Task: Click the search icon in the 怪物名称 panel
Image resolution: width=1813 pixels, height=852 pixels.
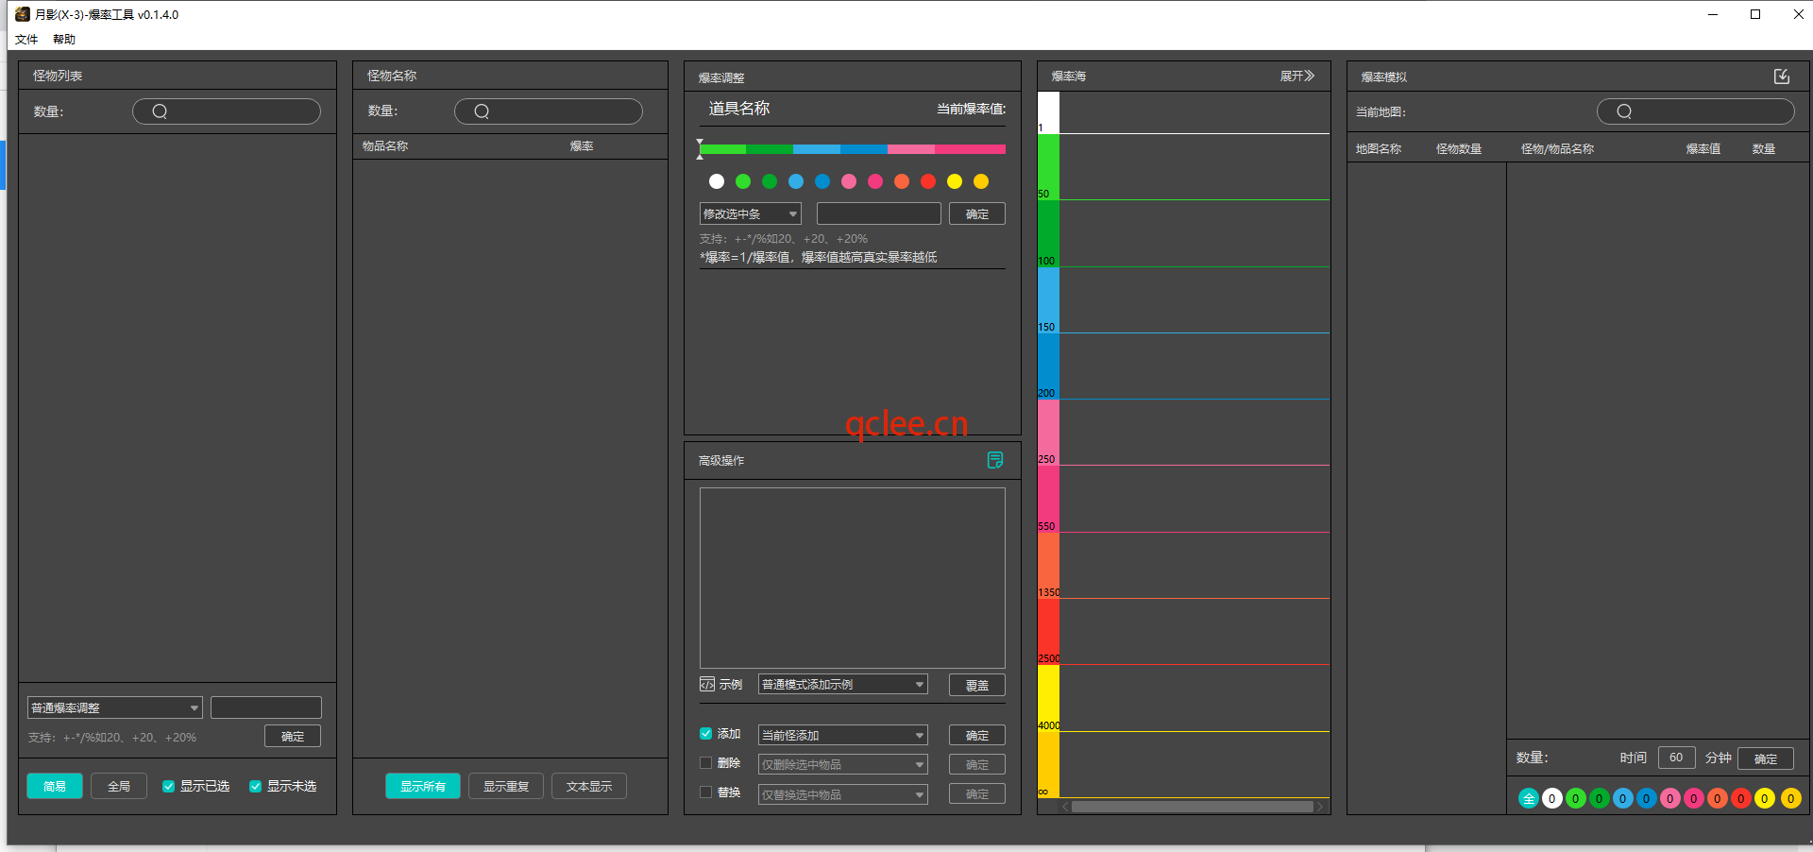Action: point(482,111)
